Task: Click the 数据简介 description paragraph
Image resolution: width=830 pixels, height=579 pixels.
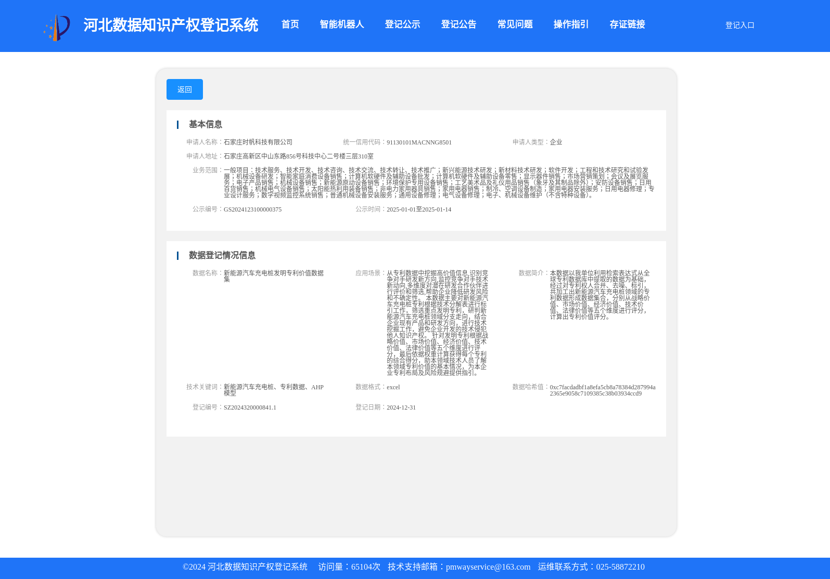Action: tap(600, 295)
